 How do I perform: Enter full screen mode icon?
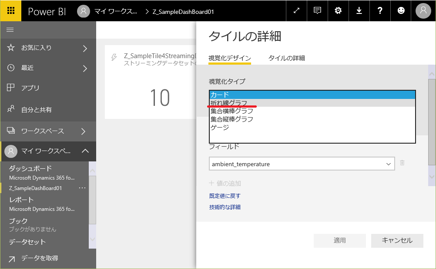point(296,10)
